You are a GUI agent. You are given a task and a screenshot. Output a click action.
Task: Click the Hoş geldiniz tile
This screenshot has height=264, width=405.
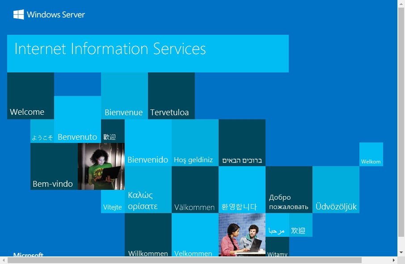195,142
